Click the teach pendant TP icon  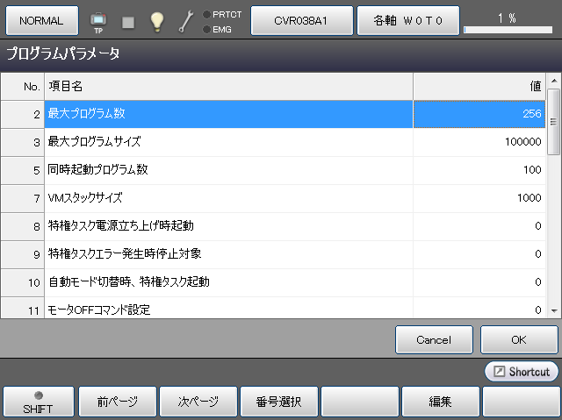click(x=98, y=21)
